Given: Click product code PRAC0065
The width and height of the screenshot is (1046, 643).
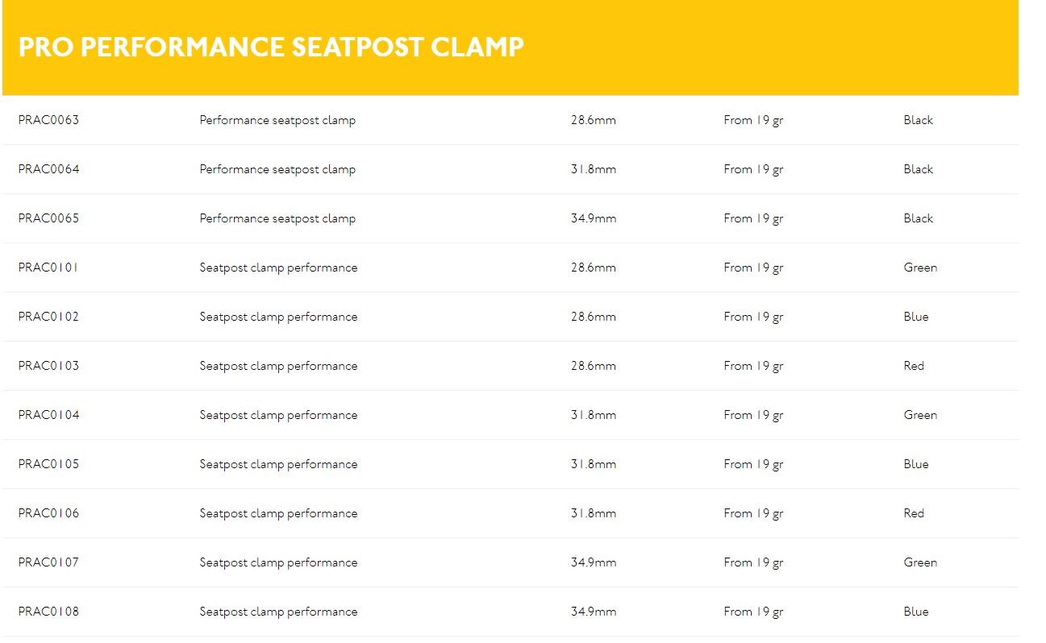Looking at the screenshot, I should tap(48, 218).
